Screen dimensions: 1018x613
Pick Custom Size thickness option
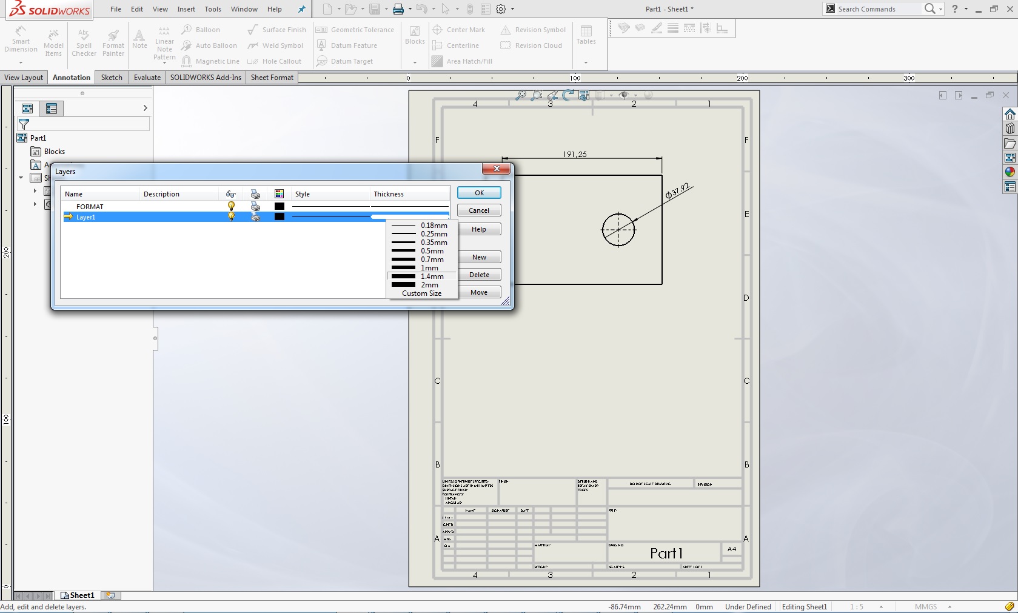pyautogui.click(x=421, y=293)
